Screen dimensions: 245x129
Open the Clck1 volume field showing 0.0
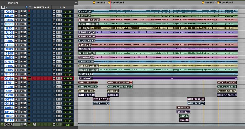68,125
